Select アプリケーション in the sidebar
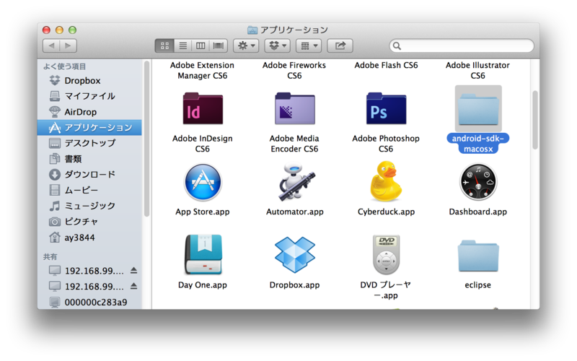Viewport: 577px width, 361px height. coord(89,128)
